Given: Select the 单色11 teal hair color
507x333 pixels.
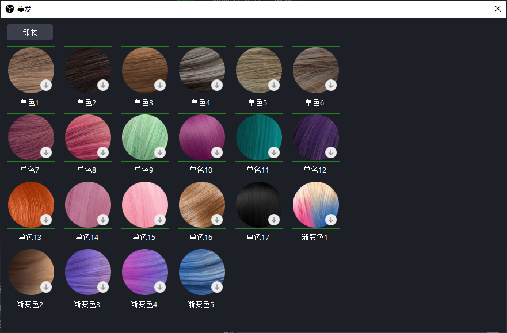Looking at the screenshot, I should click(x=258, y=137).
